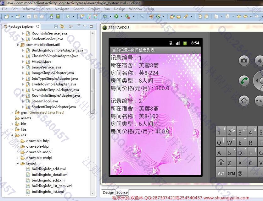Viewport: 263px width, 201px height.
Task: Click the emulator MENU button
Action: [x=259, y=101]
